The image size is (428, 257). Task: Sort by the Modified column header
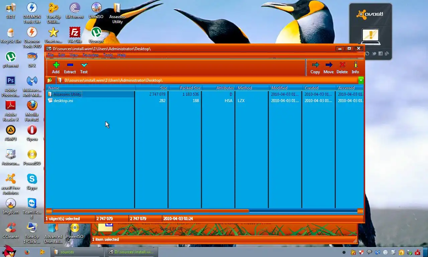[x=286, y=88]
